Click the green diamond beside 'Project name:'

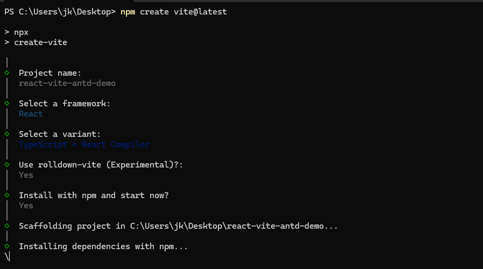[x=7, y=73]
